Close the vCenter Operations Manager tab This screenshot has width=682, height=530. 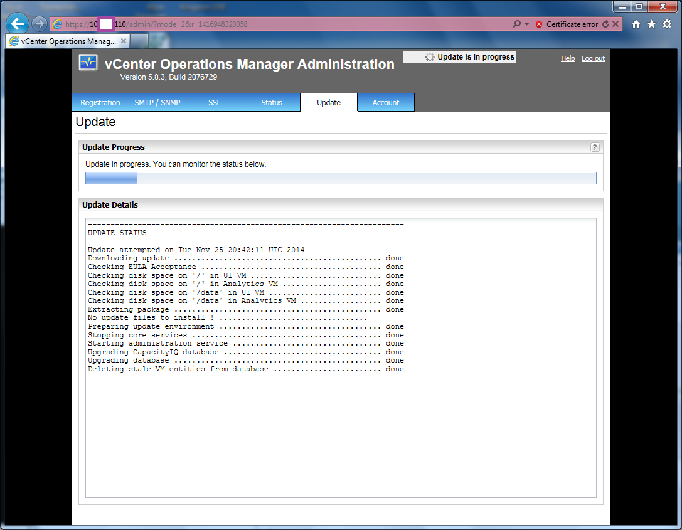click(x=124, y=41)
